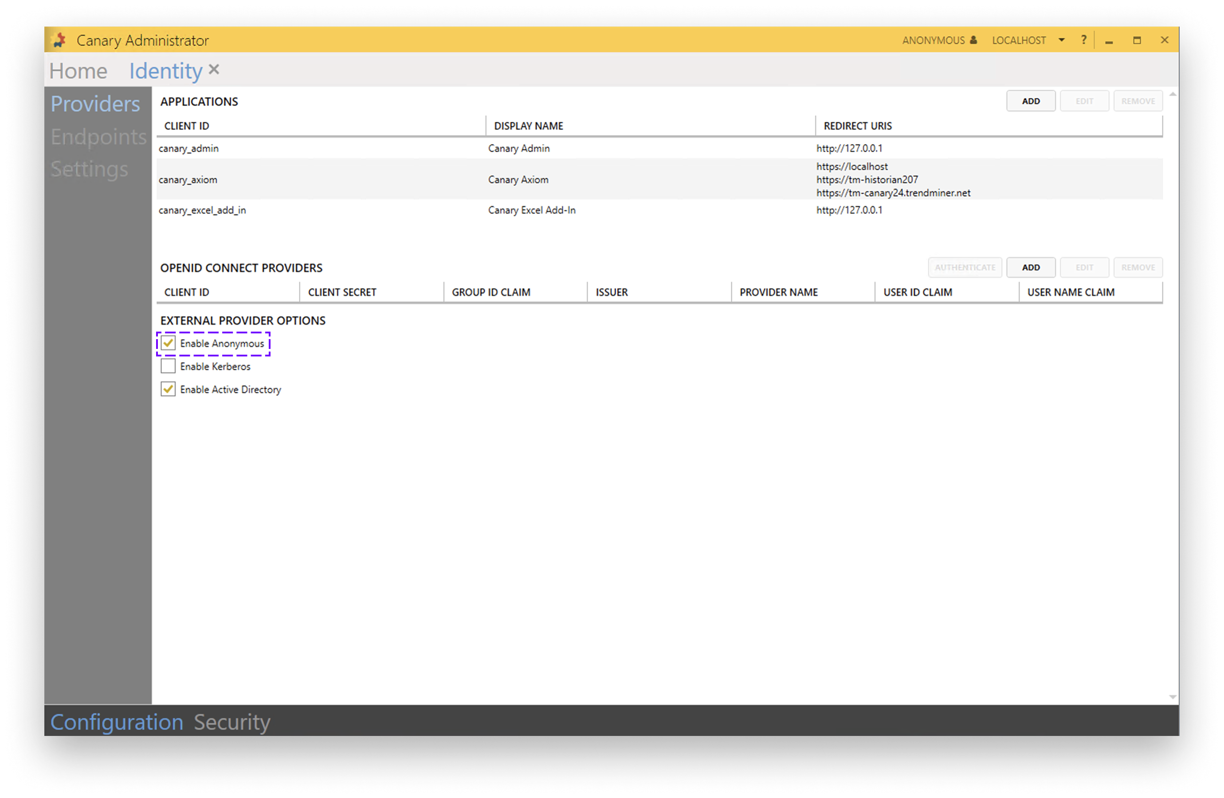Click EDIT in the Applications section
Image resolution: width=1224 pixels, height=798 pixels.
pyautogui.click(x=1084, y=101)
